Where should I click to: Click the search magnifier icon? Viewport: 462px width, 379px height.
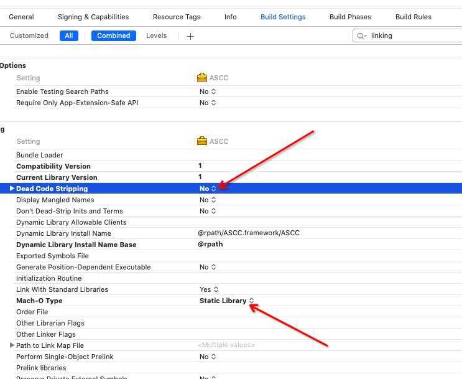click(x=361, y=36)
